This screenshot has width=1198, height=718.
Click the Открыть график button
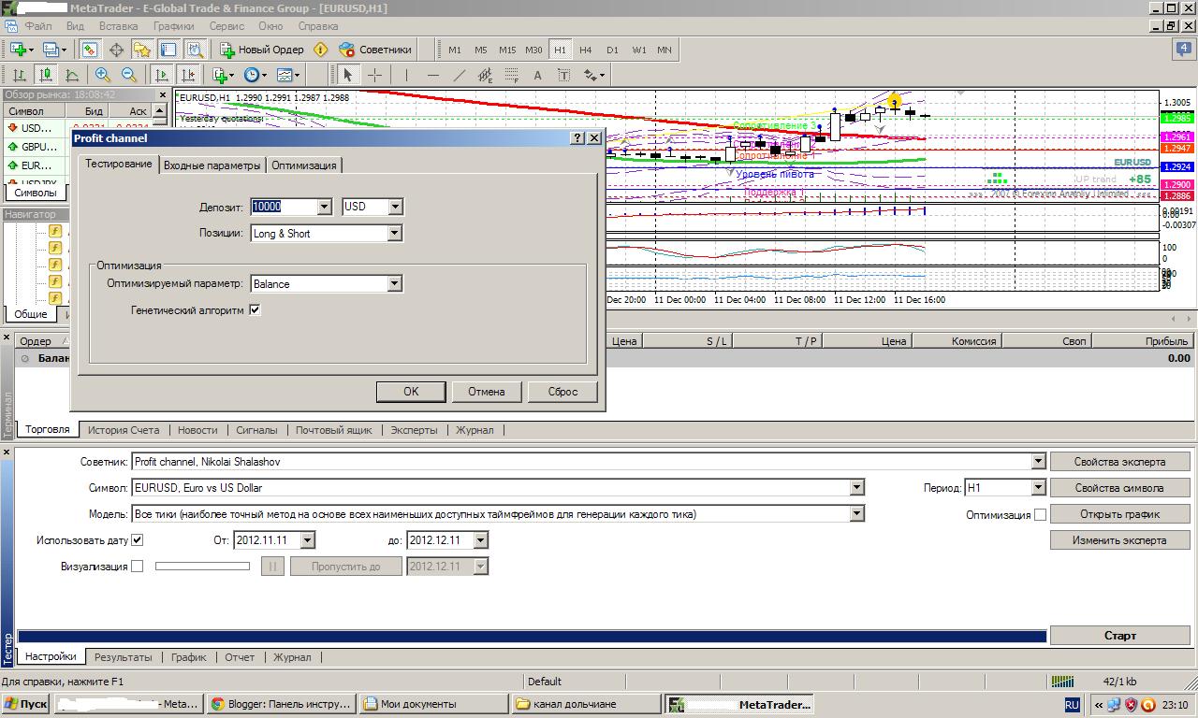point(1119,514)
